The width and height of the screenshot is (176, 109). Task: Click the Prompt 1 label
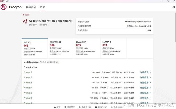tap(28, 72)
